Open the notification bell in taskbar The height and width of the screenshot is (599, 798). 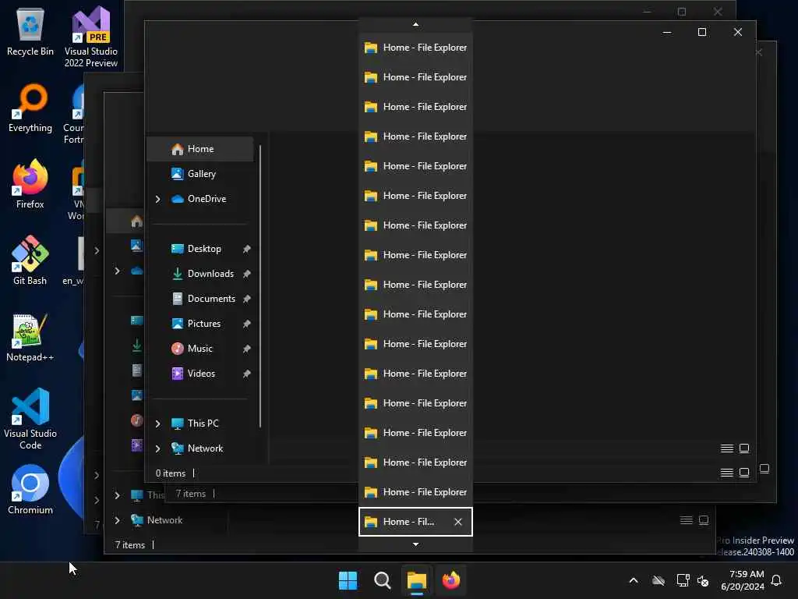click(777, 580)
